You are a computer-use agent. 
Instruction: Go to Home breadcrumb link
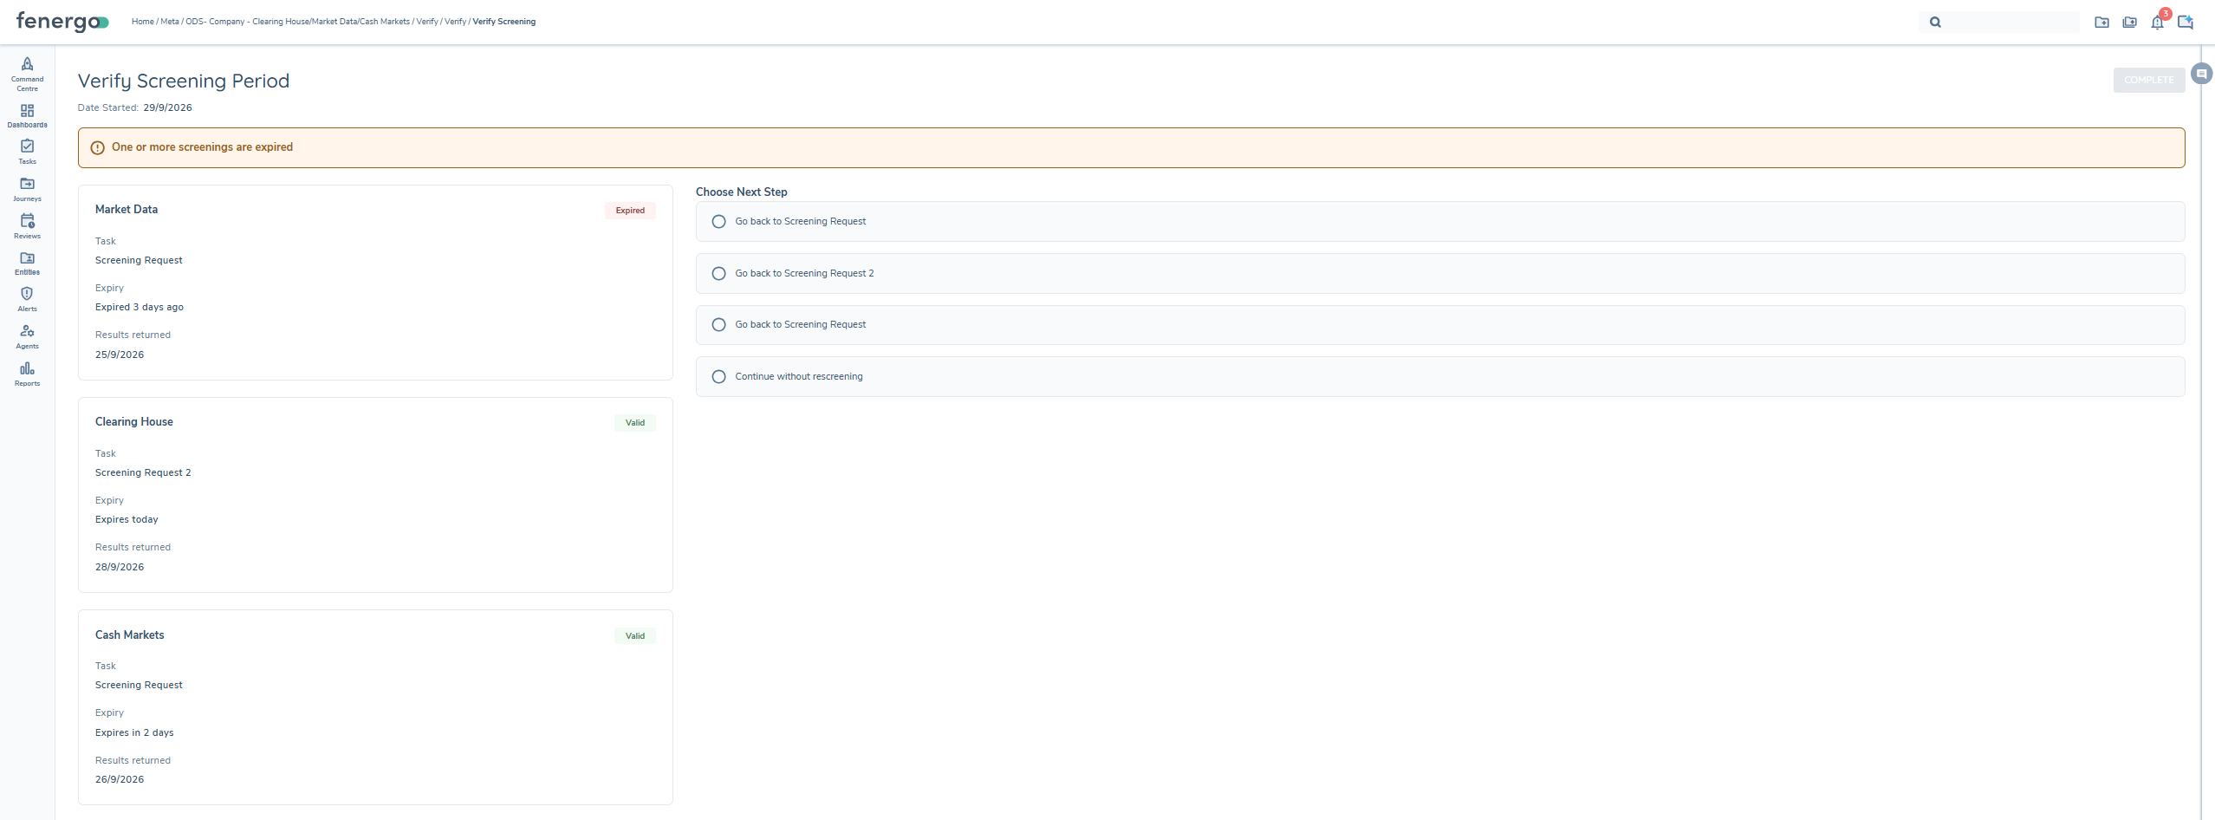(142, 22)
